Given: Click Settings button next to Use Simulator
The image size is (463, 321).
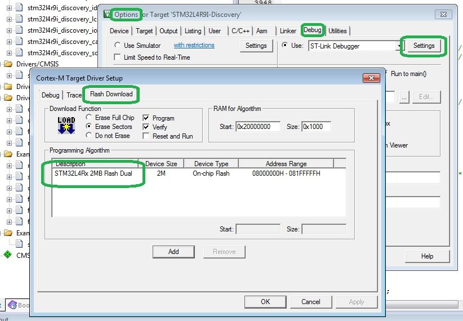Looking at the screenshot, I should [x=256, y=46].
